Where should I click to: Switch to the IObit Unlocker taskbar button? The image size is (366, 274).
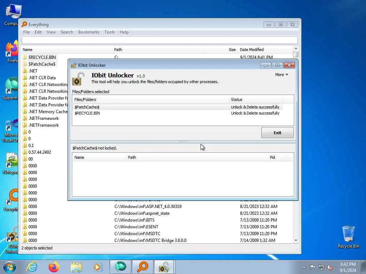point(164,267)
